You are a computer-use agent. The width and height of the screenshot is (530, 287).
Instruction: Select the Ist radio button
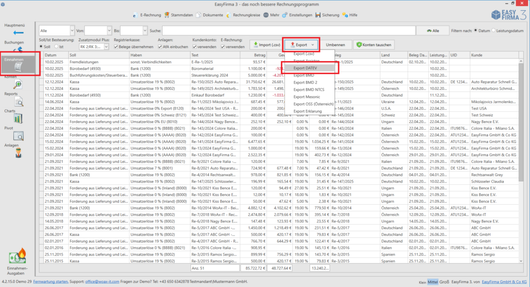point(56,47)
